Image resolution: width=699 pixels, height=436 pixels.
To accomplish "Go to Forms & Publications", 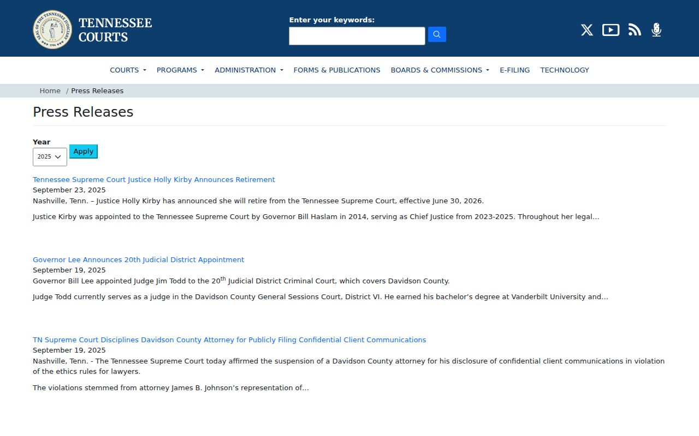I will 337,70.
